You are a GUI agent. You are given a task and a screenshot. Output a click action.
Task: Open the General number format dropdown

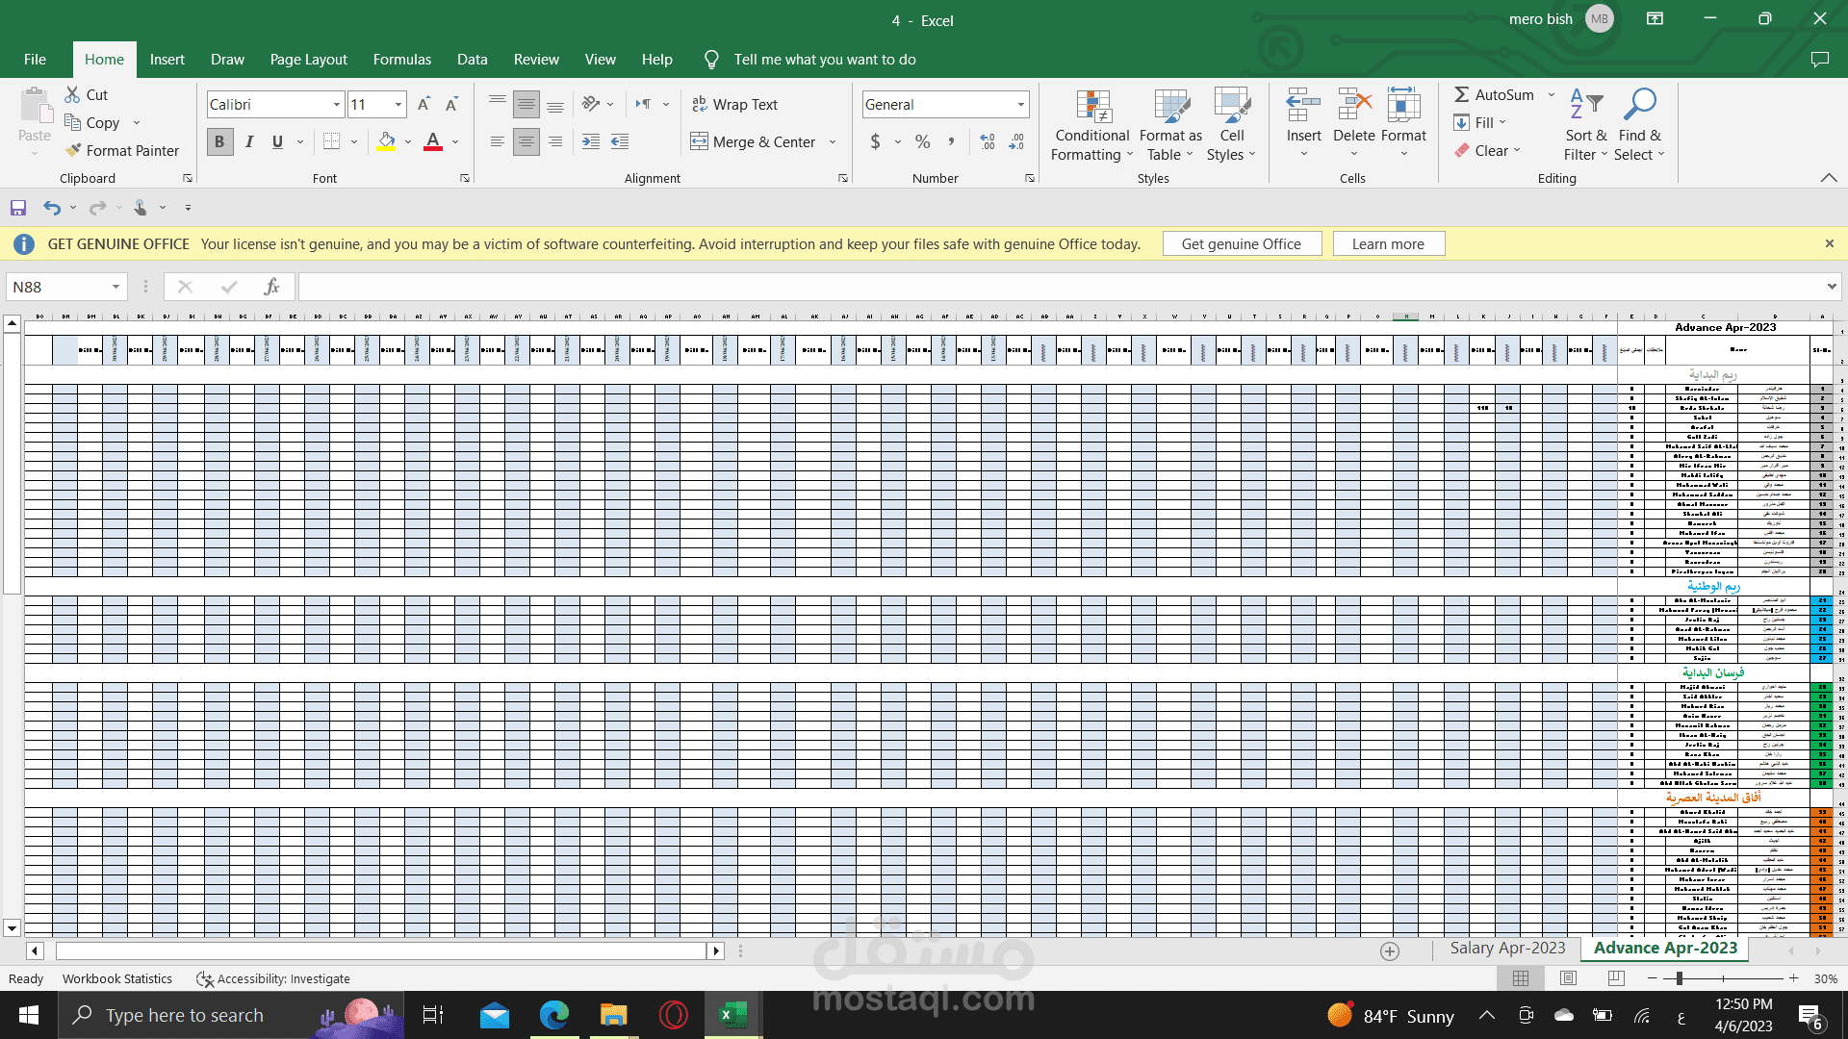click(x=1020, y=104)
